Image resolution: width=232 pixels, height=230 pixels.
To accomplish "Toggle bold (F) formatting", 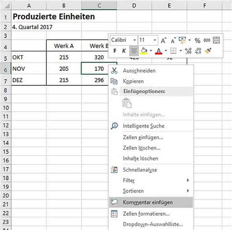I will pos(115,51).
